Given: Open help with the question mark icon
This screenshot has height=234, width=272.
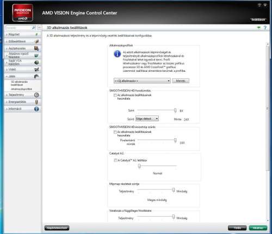Looking at the screenshot, I should point(265,28).
